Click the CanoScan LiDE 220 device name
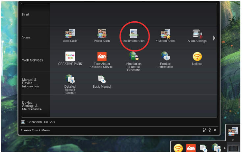 click(x=41, y=122)
